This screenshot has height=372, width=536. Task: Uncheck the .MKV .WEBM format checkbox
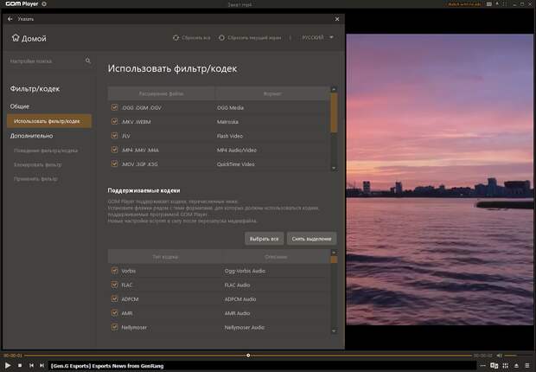tap(115, 121)
